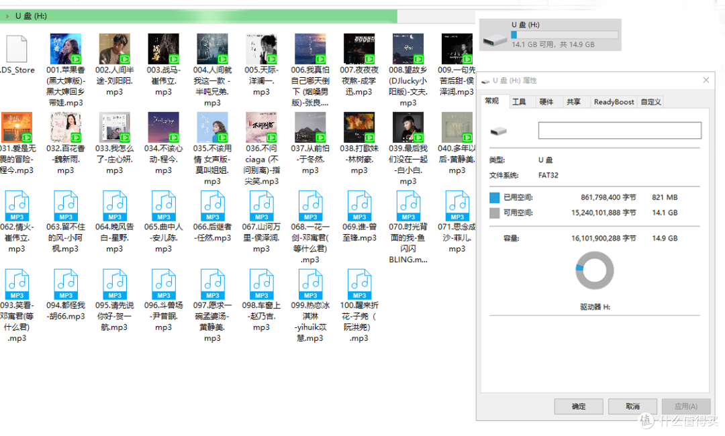Viewport: 725px width, 436px height.
Task: Select 007.夜夜夜夜熬-成学迅 mp3 file
Action: (359, 48)
